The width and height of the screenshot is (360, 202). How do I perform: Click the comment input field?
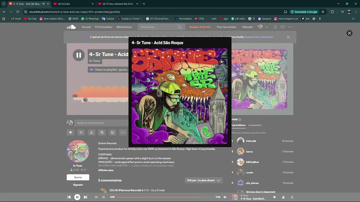101,123
